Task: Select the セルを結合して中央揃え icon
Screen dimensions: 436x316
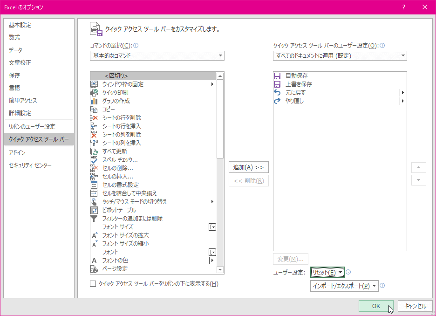Action: [94, 193]
